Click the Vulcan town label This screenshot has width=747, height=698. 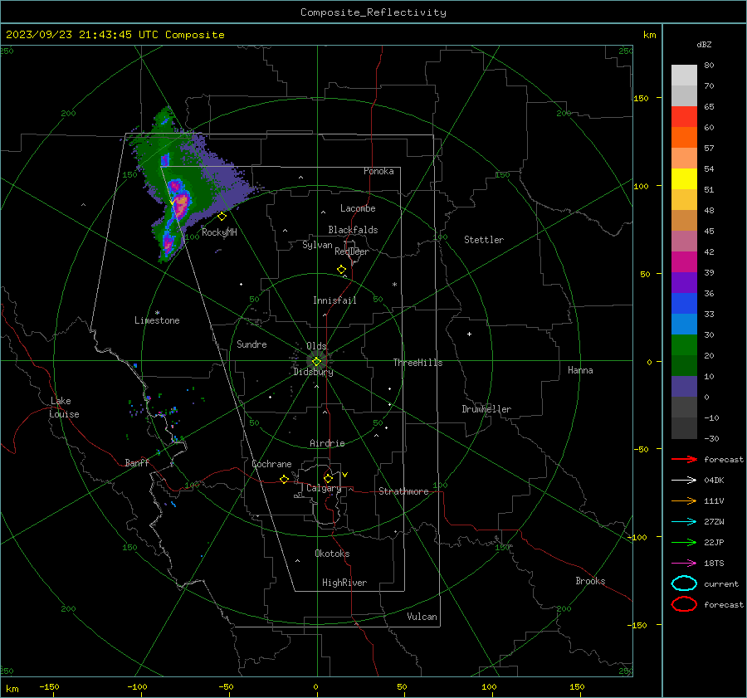422,617
